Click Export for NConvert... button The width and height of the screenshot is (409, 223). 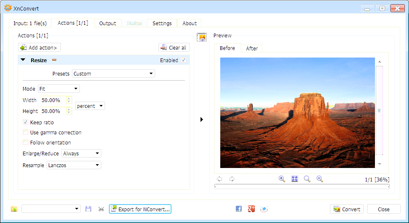tap(140, 209)
